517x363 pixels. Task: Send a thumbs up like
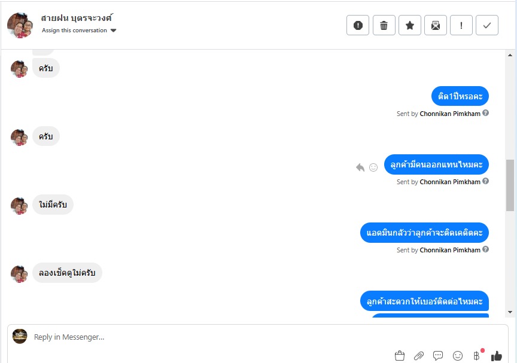coord(496,356)
